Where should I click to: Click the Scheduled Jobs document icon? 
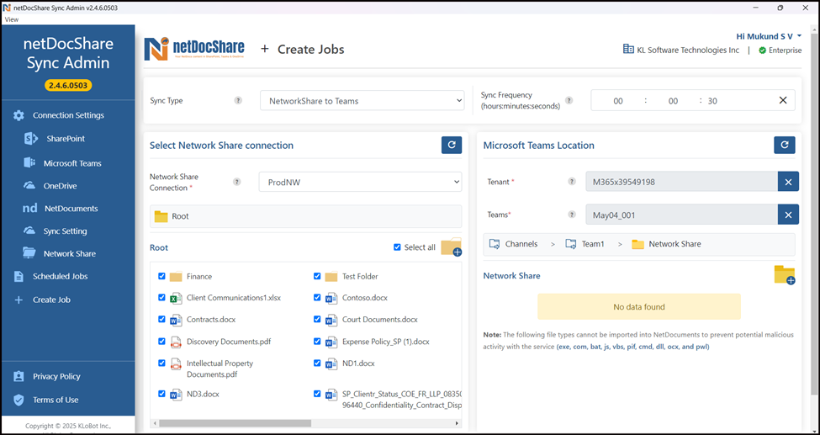point(19,276)
